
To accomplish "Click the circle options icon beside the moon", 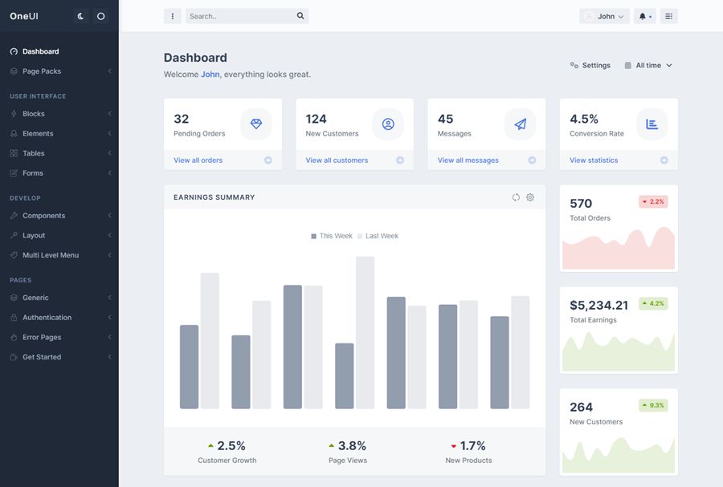I will tap(100, 16).
